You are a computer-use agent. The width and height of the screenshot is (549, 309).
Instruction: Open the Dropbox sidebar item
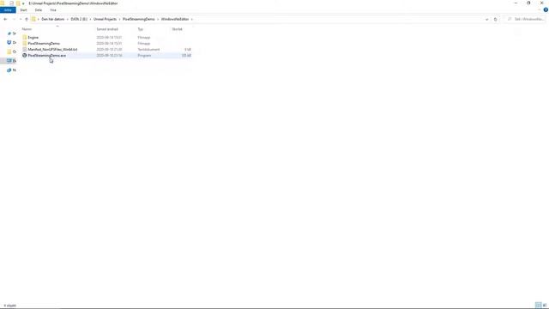[x=11, y=42]
